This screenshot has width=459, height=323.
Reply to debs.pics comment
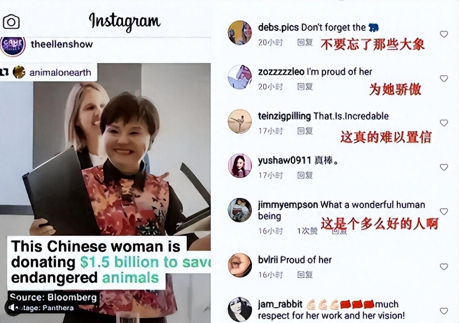coord(305,43)
